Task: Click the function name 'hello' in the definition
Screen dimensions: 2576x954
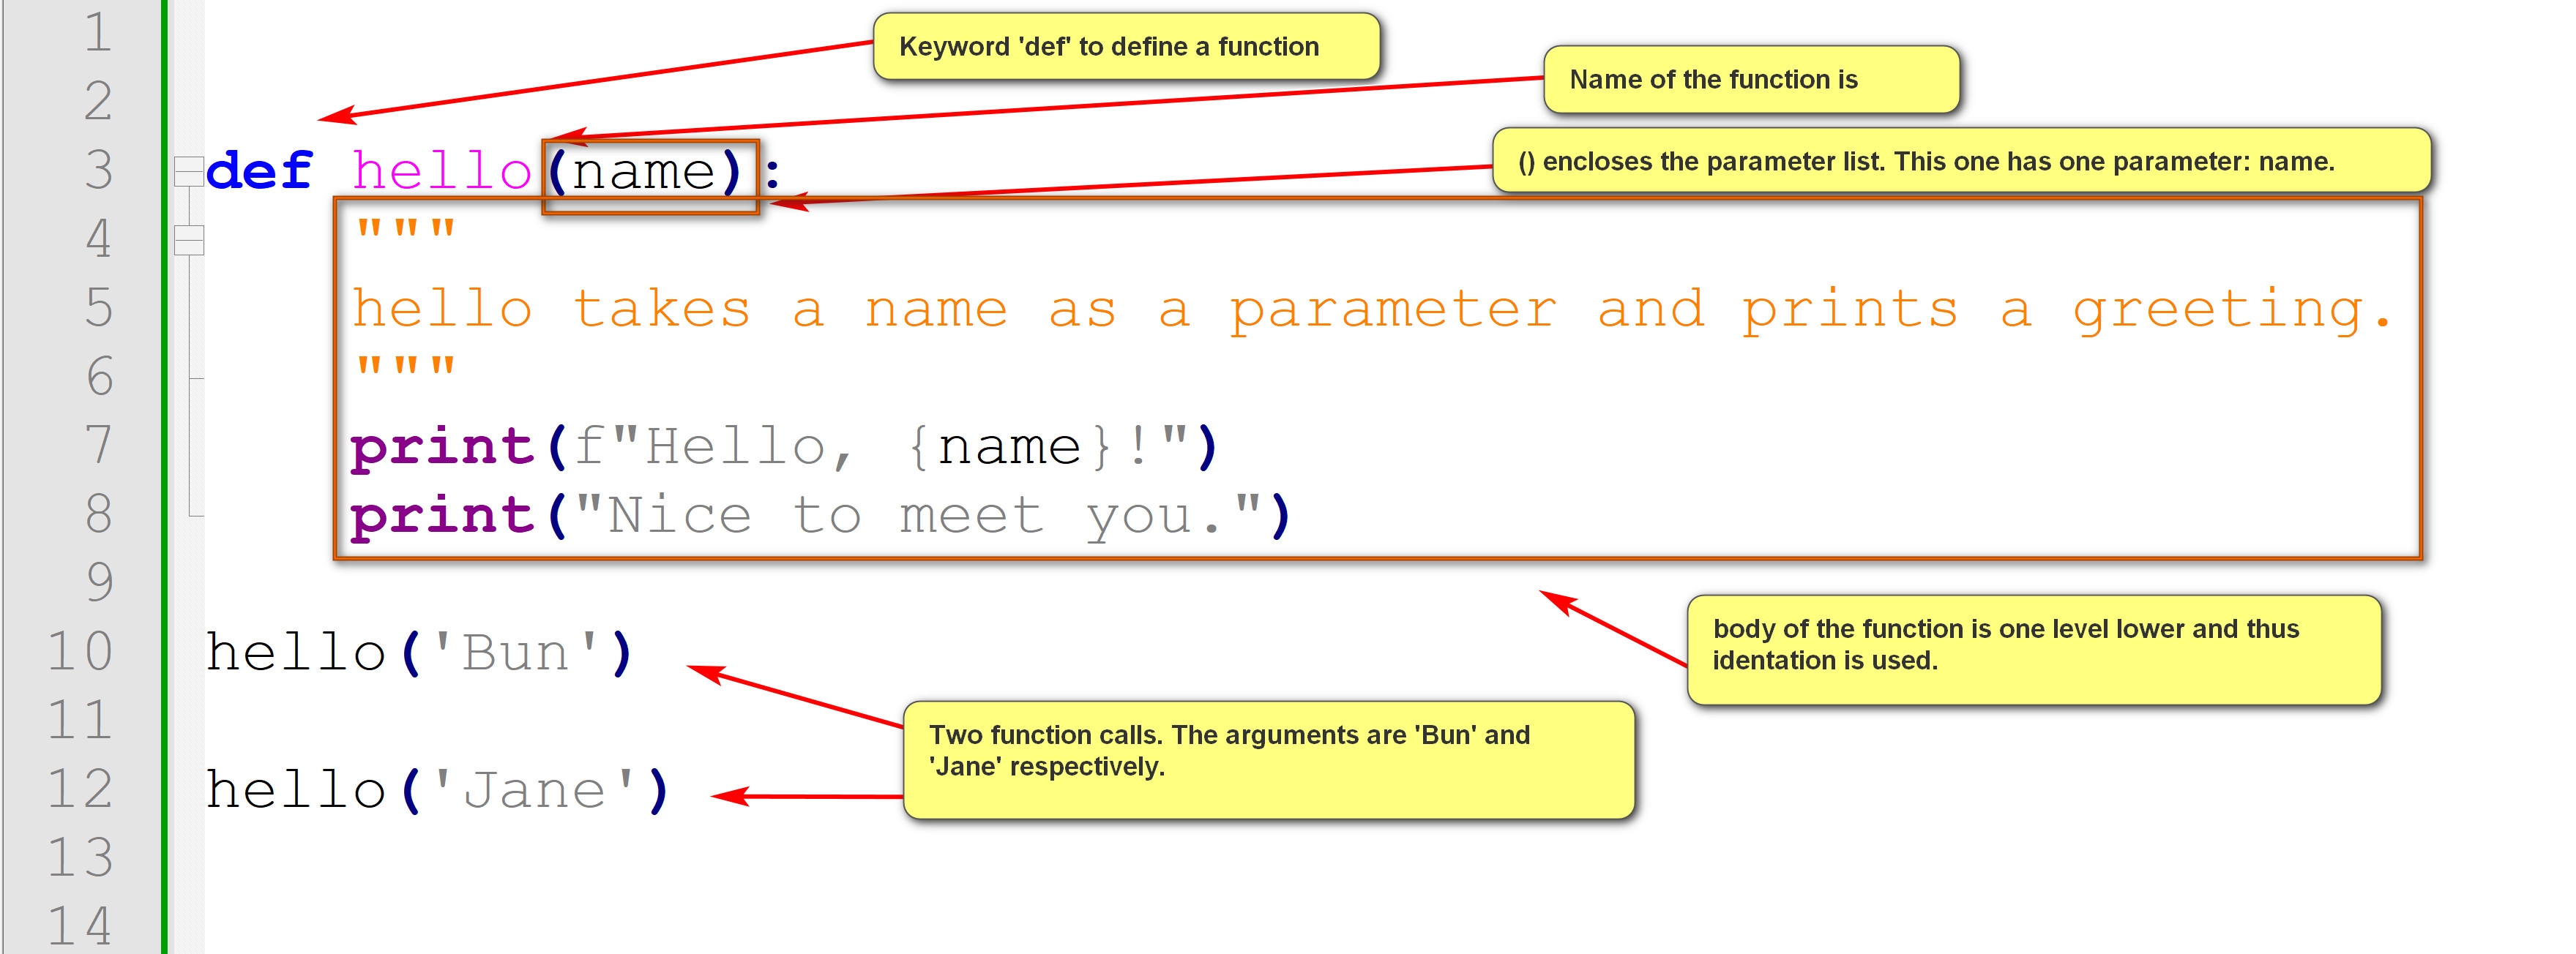Action: pyautogui.click(x=441, y=170)
